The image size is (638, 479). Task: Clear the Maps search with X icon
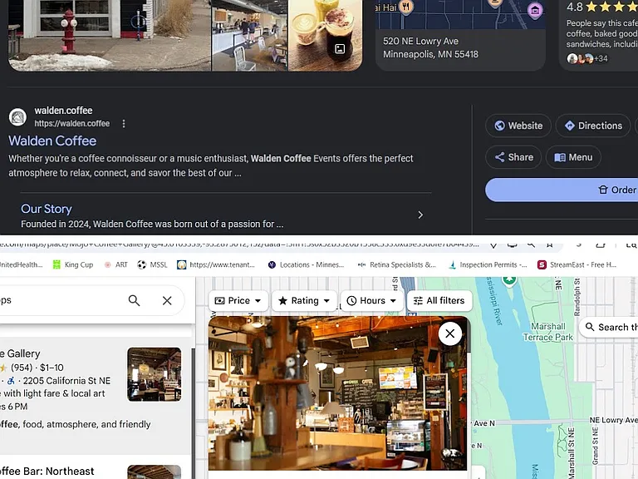click(x=167, y=300)
